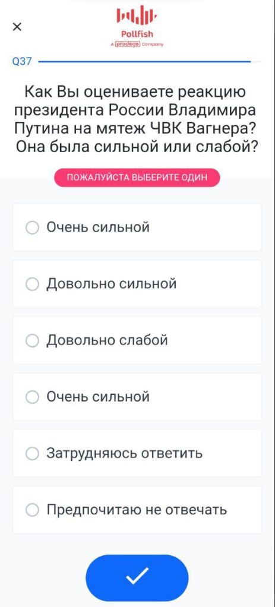Select the Предпочитаю не отвечать radio circle
Screen dimensions: 275x607
(x=32, y=510)
